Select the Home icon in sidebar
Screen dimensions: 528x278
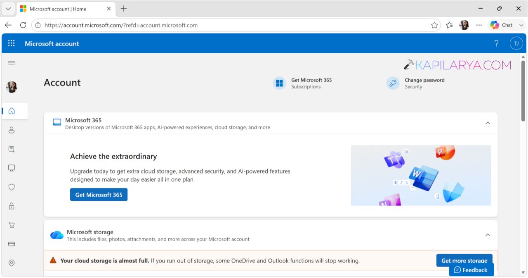click(x=12, y=111)
